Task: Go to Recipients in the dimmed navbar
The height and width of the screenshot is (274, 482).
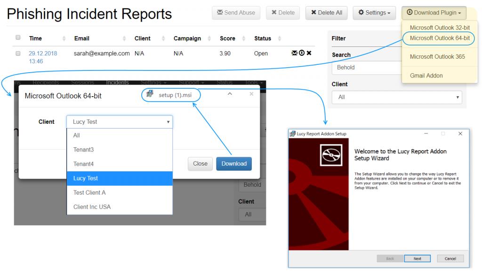Action: click(x=46, y=83)
